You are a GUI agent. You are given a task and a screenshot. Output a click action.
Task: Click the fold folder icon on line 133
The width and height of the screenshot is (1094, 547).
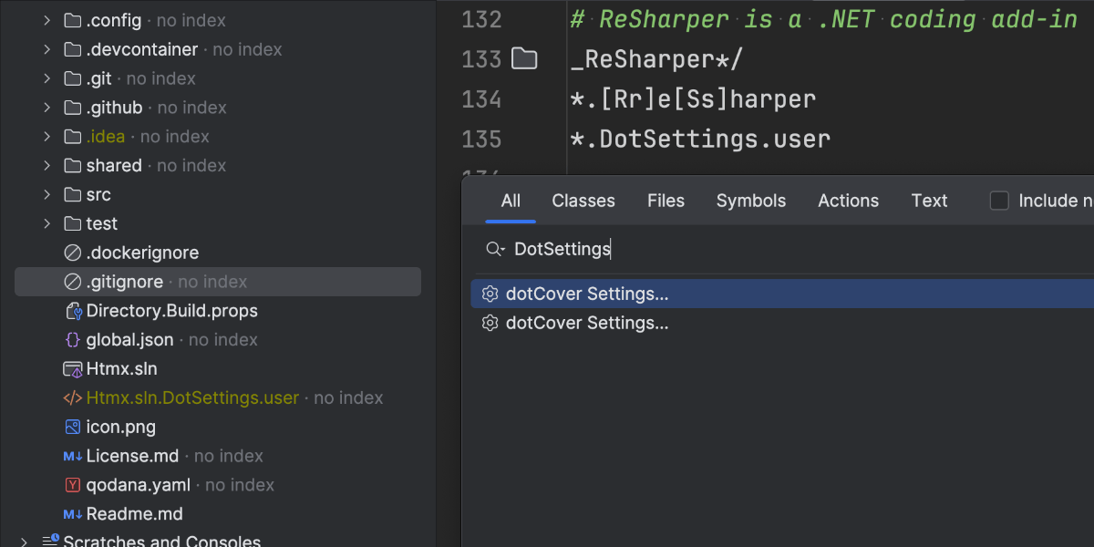pyautogui.click(x=524, y=59)
